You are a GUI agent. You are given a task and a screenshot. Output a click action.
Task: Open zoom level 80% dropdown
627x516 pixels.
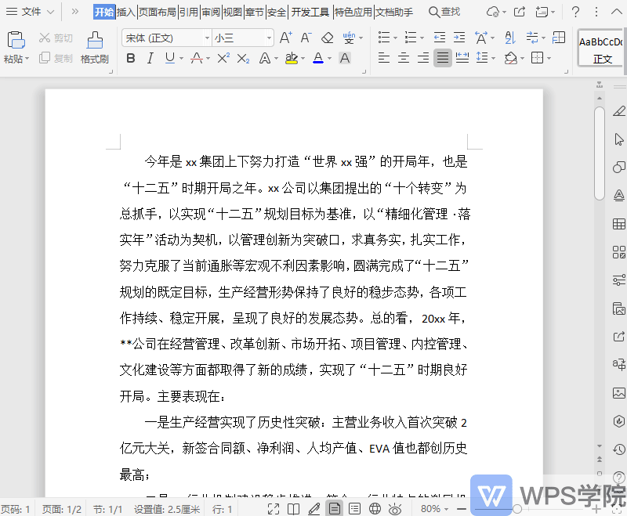pos(434,509)
